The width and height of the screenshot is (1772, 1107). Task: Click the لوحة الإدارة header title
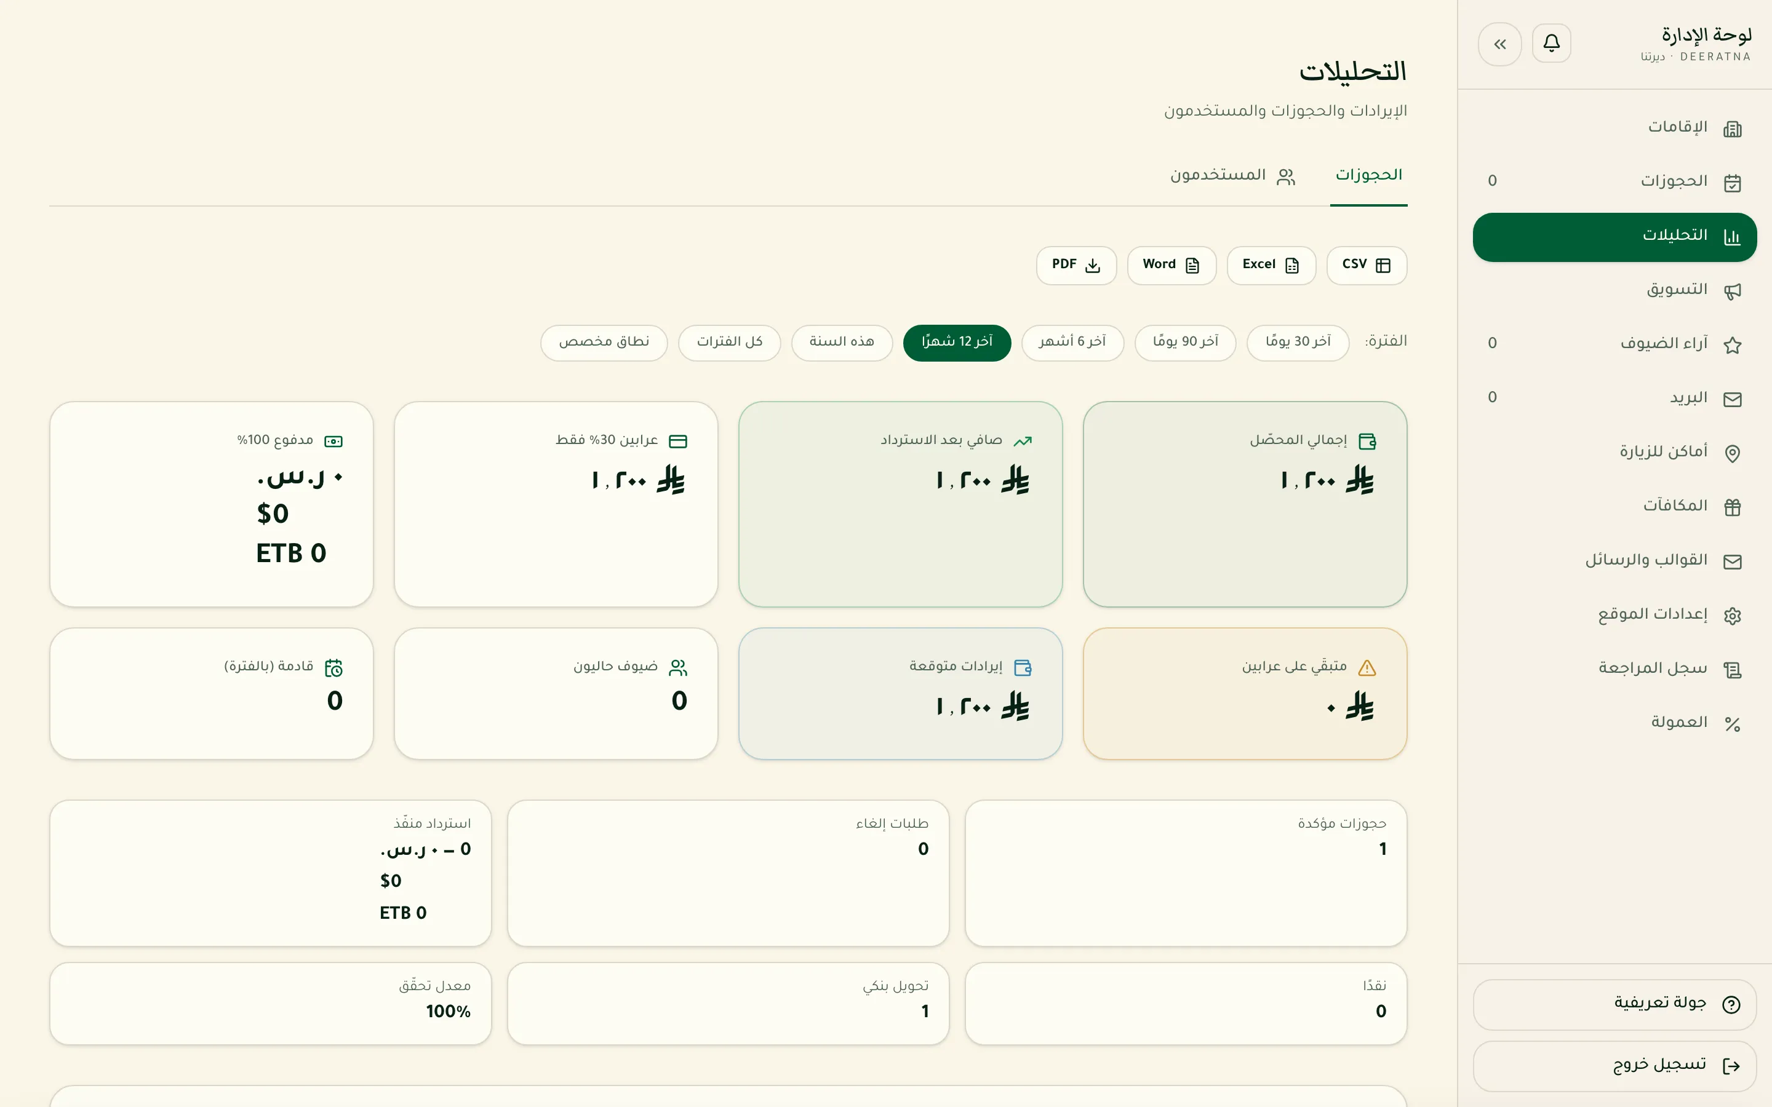1706,35
